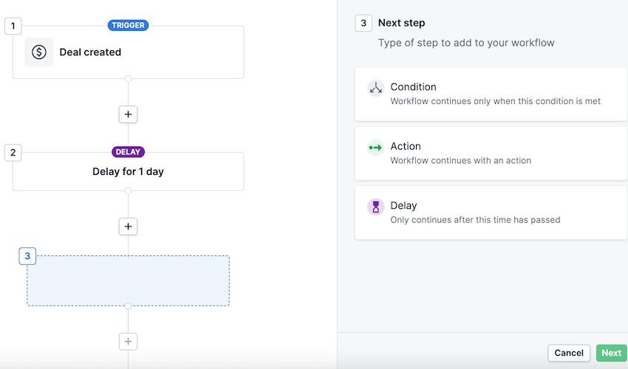Click the dollar icon on Deal created

(39, 52)
